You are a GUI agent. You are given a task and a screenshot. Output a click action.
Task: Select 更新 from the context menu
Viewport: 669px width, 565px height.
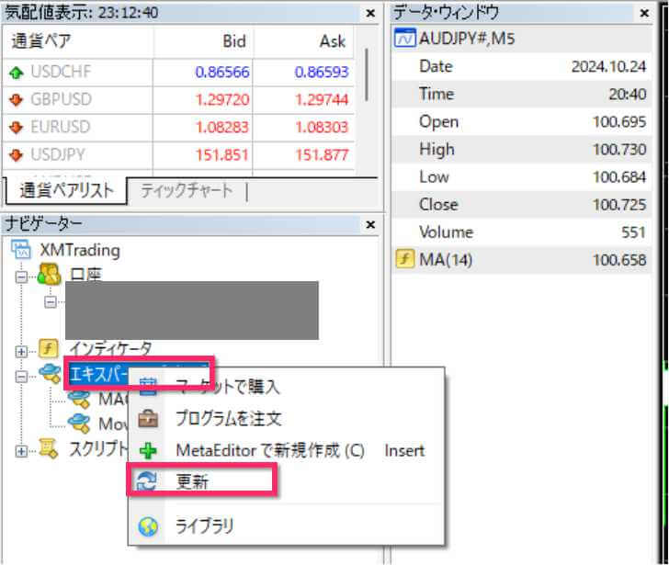(x=193, y=481)
